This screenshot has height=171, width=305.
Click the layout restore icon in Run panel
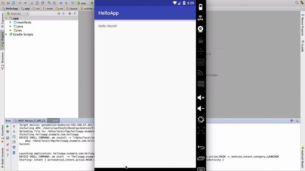(x=8, y=138)
